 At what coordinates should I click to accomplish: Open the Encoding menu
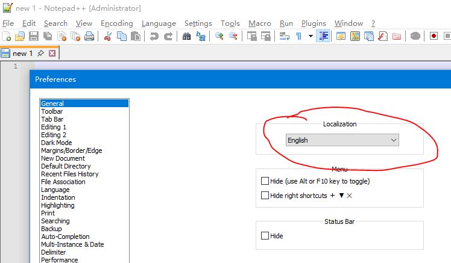pyautogui.click(x=116, y=23)
